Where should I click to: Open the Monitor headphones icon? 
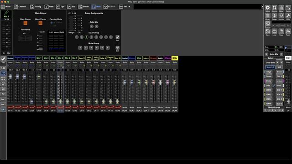281,16
